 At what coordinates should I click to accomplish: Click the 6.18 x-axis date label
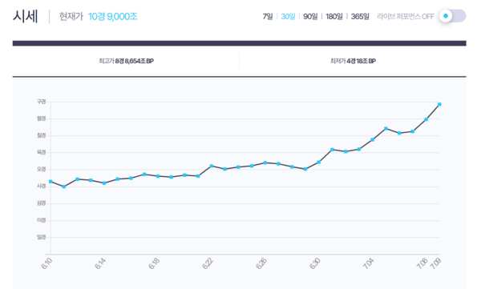pos(154,263)
